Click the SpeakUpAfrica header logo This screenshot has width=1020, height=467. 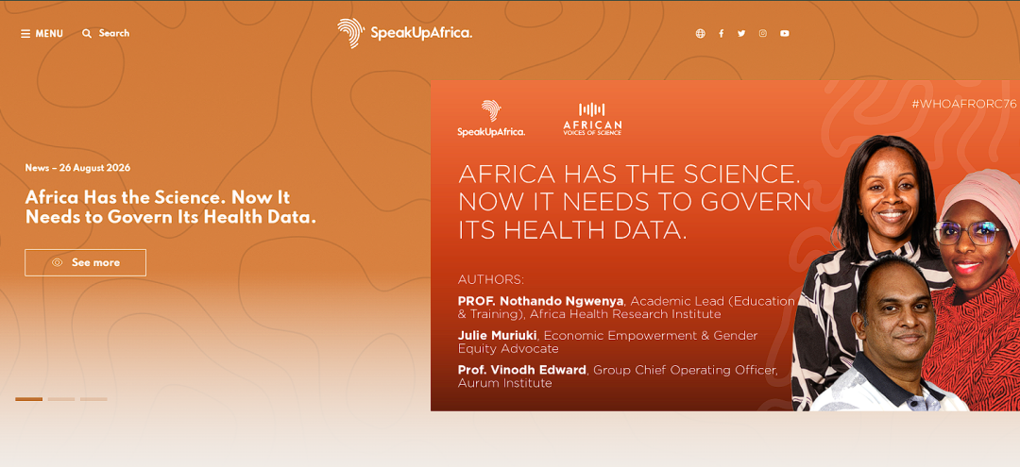pos(404,33)
